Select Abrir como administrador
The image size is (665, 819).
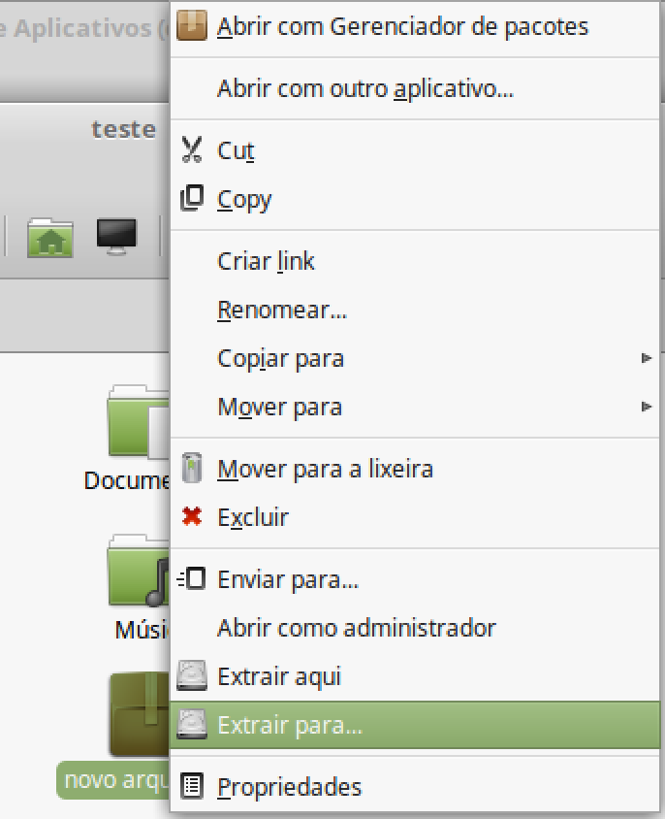coord(356,628)
